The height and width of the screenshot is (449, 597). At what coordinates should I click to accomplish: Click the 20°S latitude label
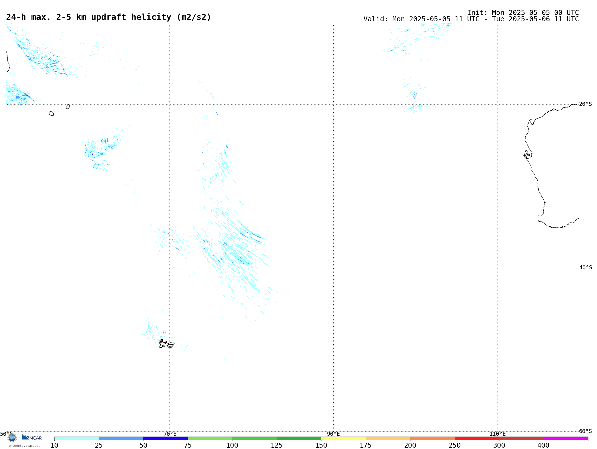pyautogui.click(x=586, y=104)
